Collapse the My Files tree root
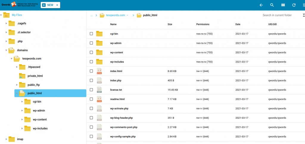305x144 pixels. pos(1,15)
